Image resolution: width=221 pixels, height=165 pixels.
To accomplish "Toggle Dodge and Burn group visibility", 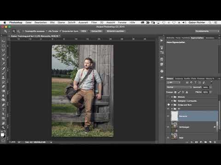I will click(168, 105).
